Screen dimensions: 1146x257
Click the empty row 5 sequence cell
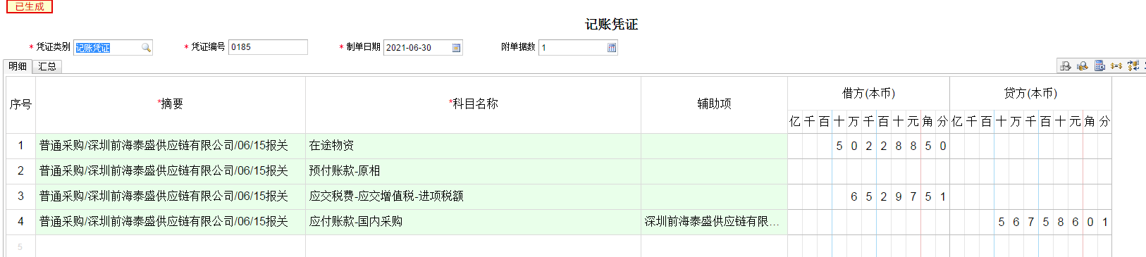coord(20,246)
